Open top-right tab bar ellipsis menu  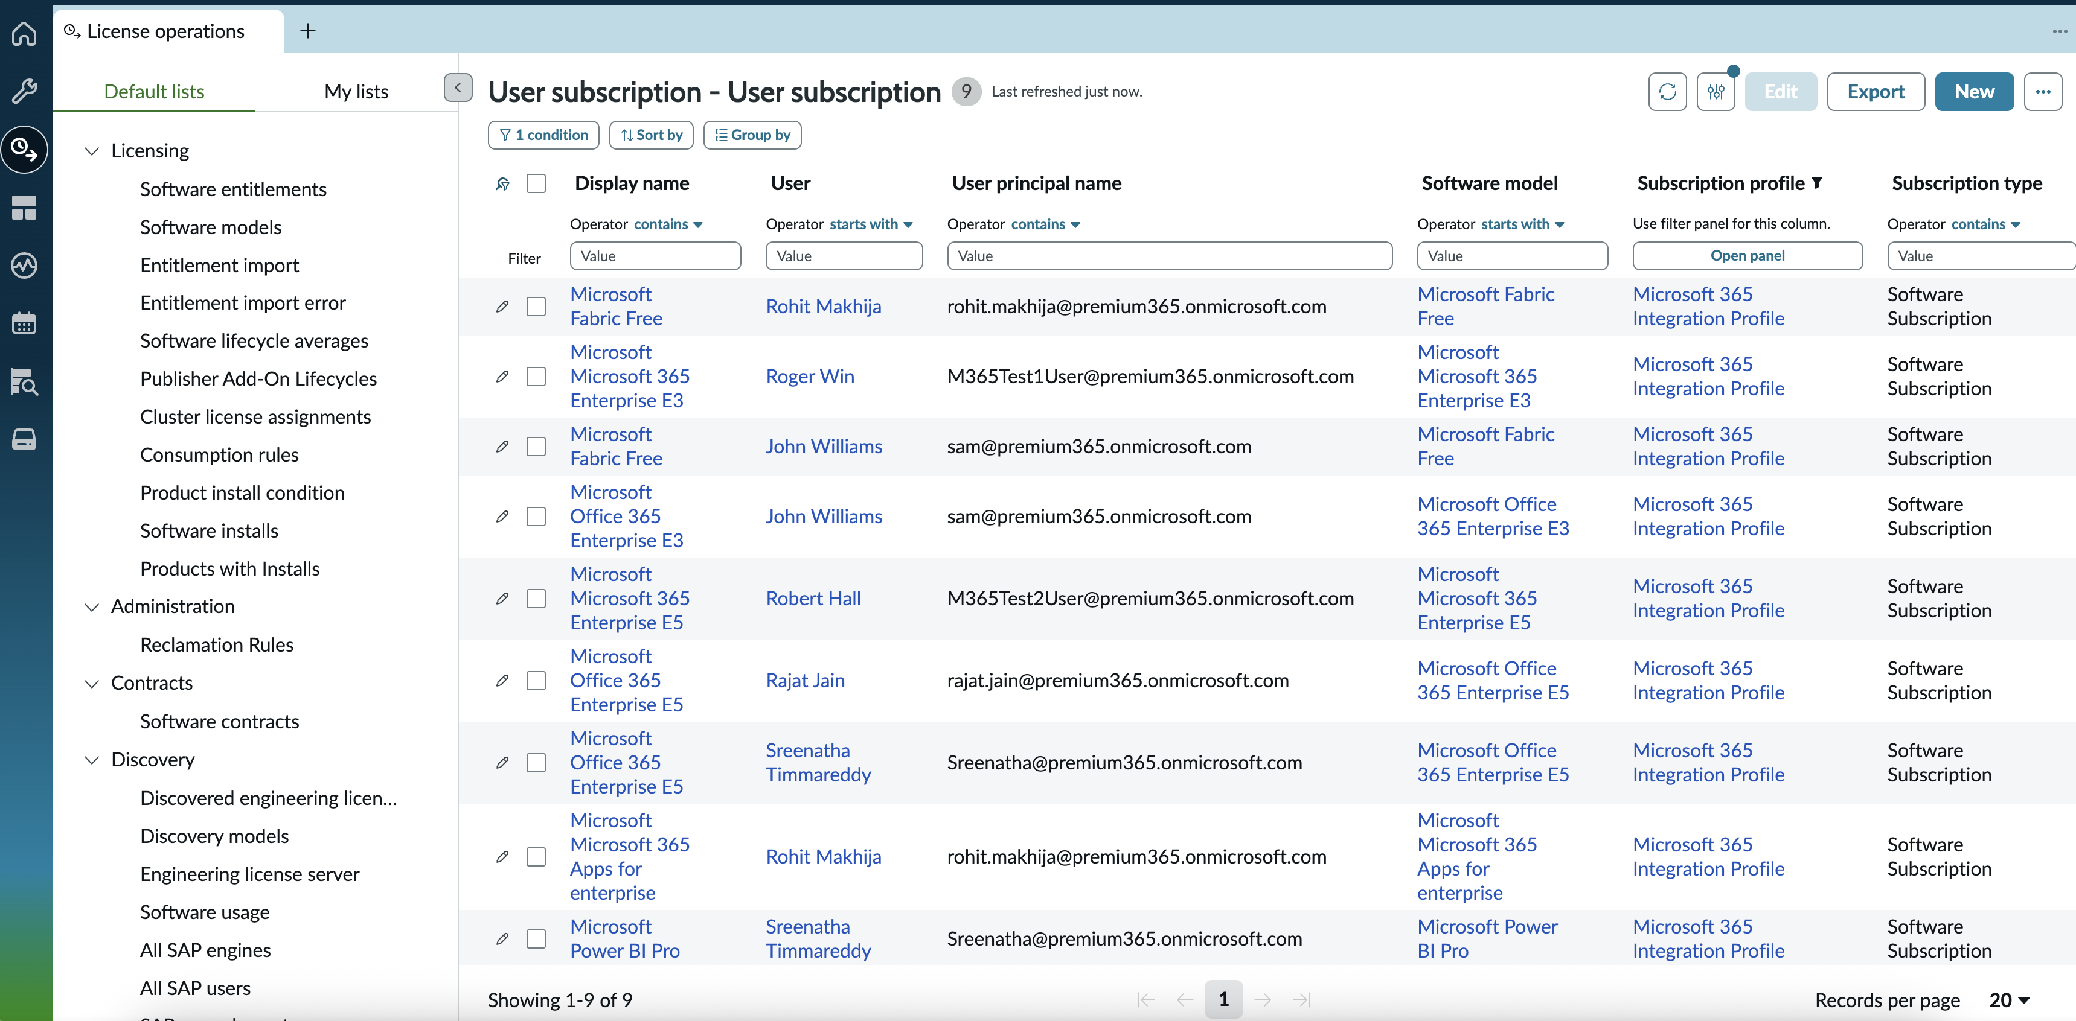pyautogui.click(x=2059, y=31)
